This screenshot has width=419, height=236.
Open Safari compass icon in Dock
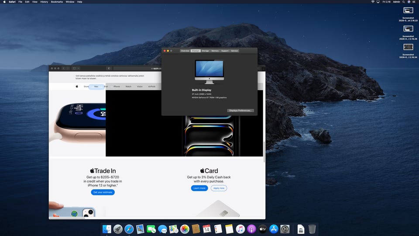(129, 229)
